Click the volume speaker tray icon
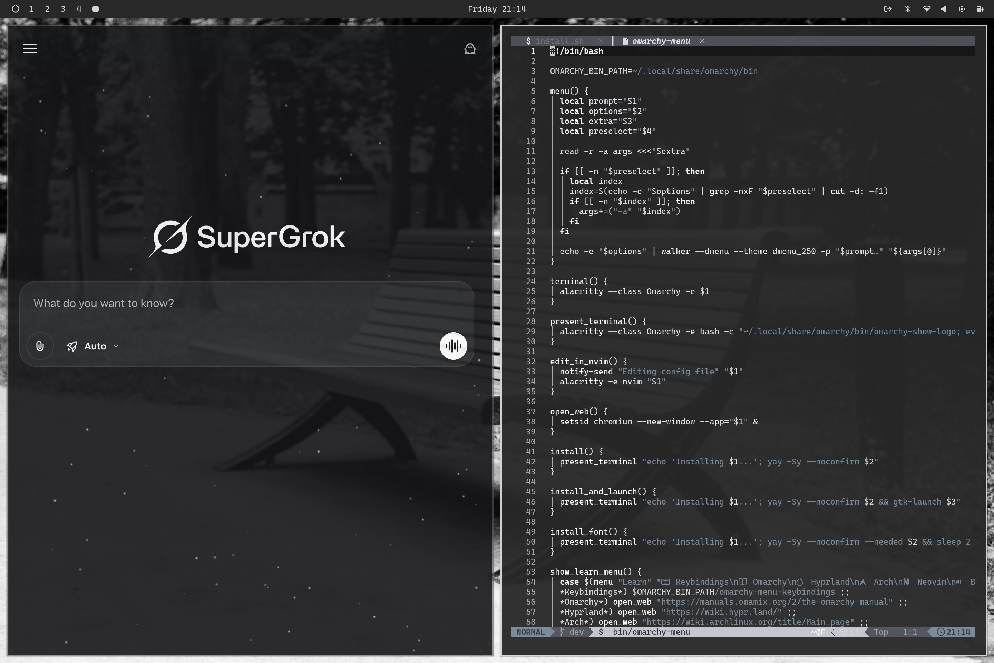 (943, 9)
